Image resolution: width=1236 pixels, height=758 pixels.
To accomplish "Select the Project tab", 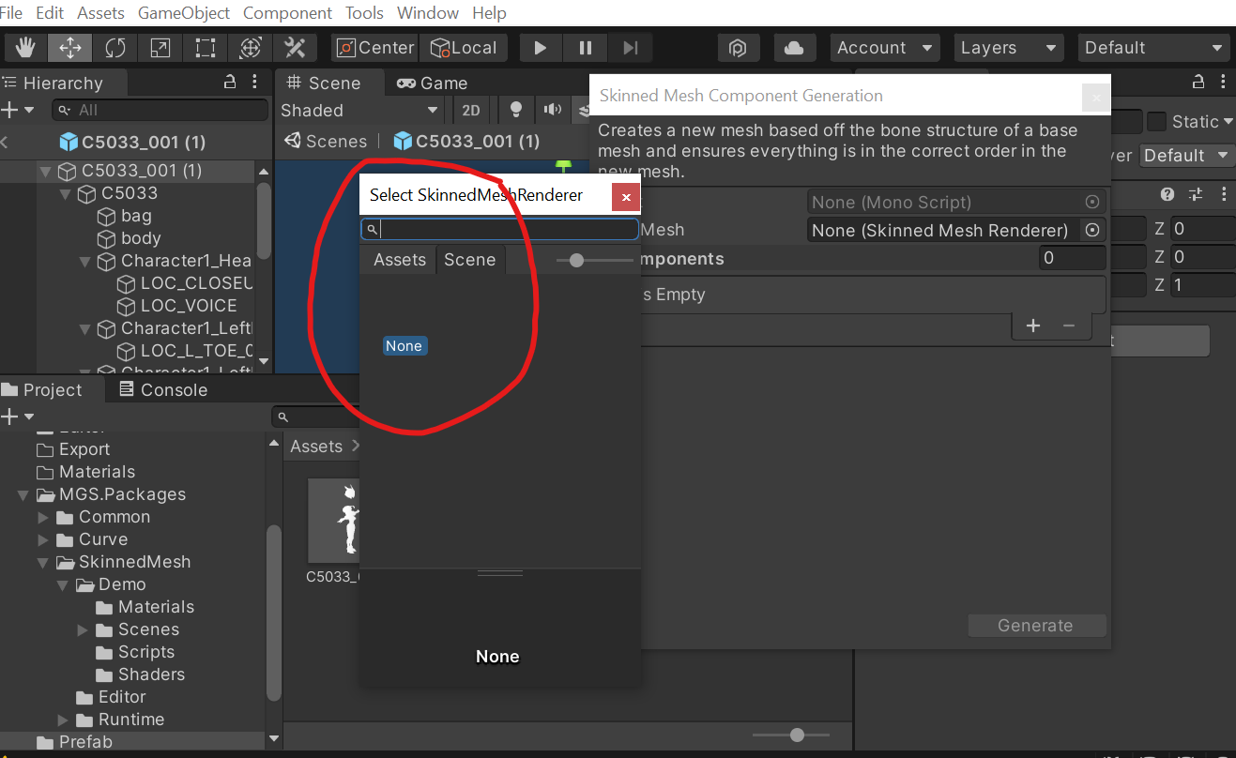I will (x=42, y=389).
